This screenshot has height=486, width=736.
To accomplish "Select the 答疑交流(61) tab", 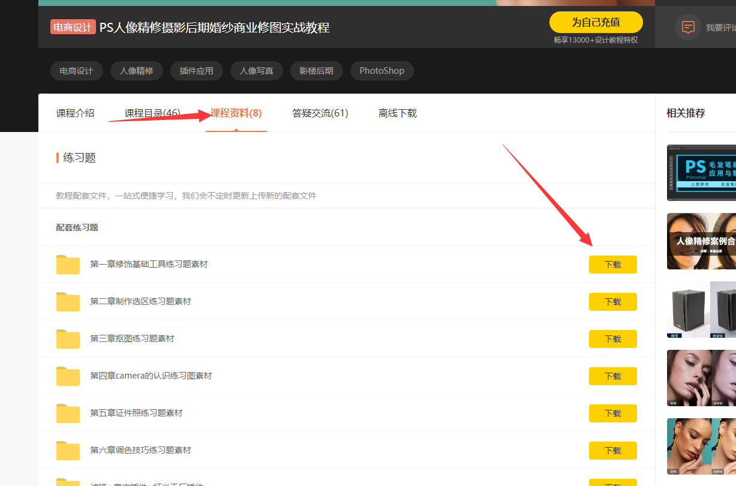I will 320,113.
